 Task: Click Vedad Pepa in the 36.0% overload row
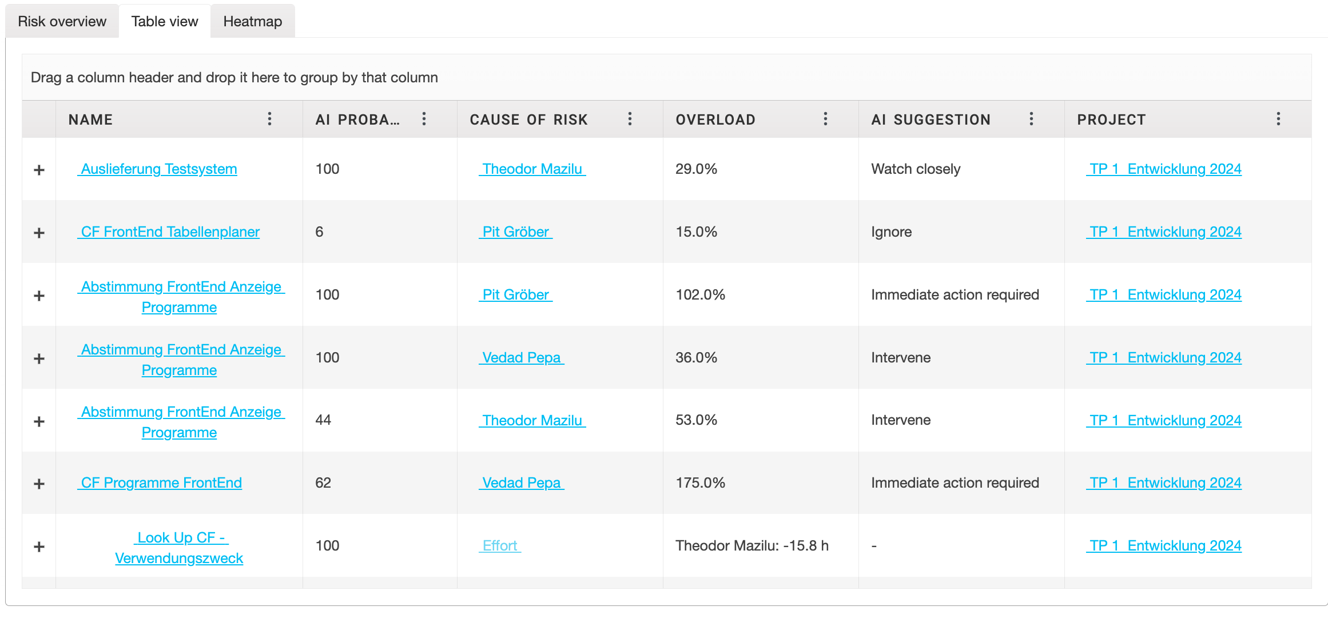click(522, 358)
